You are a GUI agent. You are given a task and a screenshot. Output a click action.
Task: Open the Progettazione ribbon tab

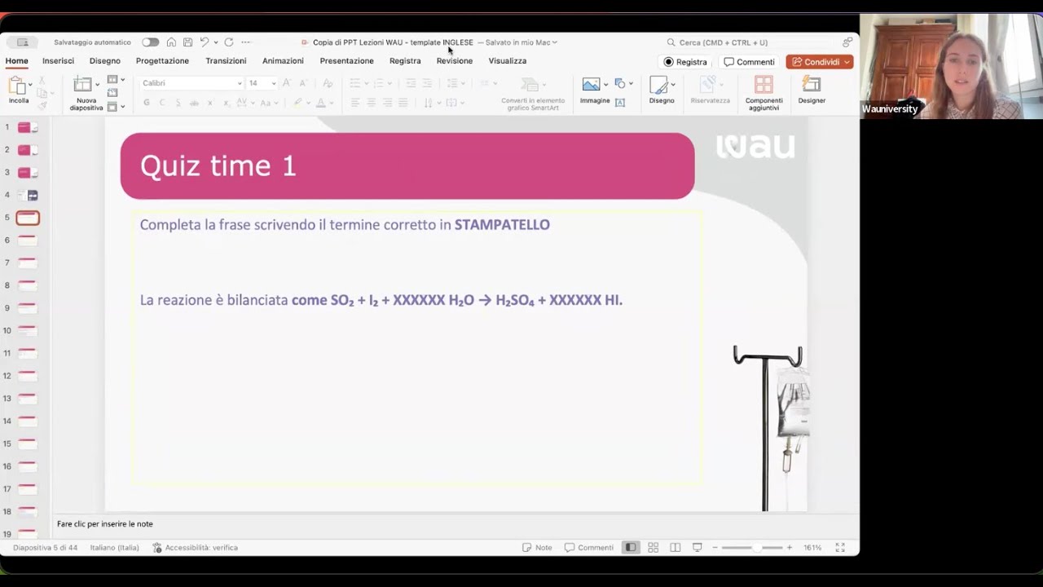pyautogui.click(x=162, y=61)
